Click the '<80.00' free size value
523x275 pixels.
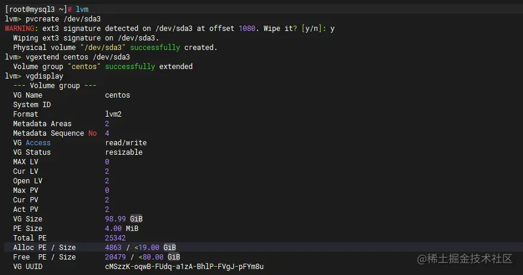coord(151,257)
